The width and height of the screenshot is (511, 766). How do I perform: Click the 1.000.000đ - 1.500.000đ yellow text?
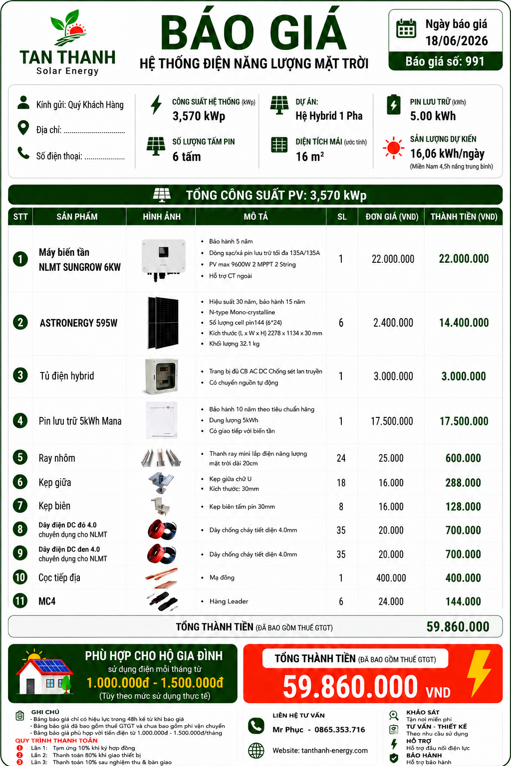pos(155,682)
